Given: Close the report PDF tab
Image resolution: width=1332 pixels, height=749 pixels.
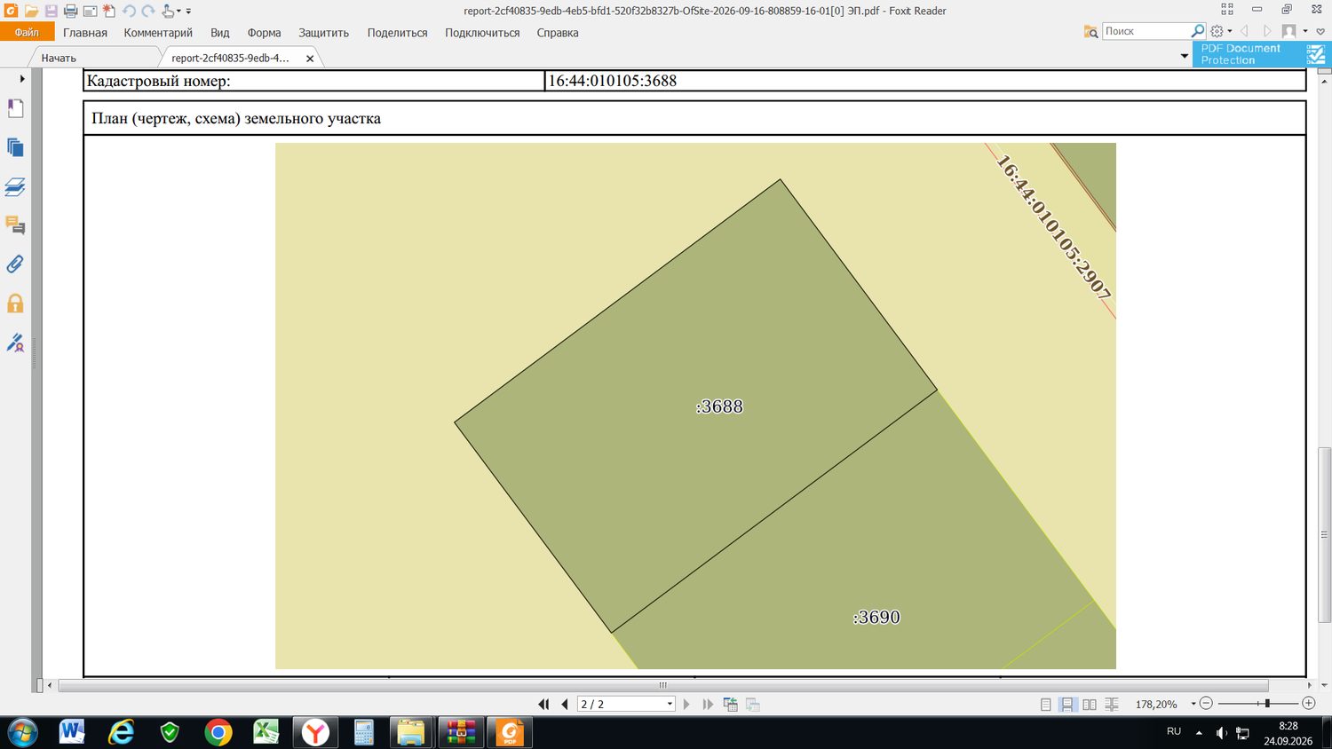Looking at the screenshot, I should [310, 59].
